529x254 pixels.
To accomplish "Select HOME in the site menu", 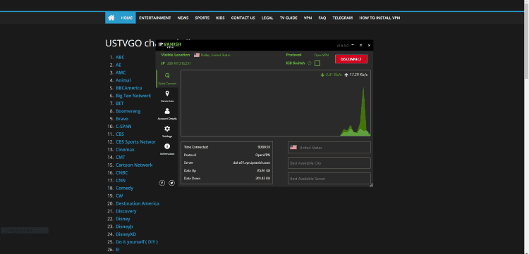I will (126, 18).
